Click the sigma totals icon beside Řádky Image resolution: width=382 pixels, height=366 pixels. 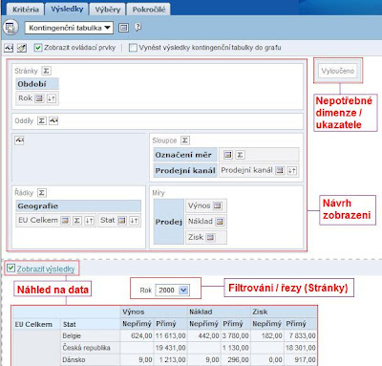click(42, 193)
